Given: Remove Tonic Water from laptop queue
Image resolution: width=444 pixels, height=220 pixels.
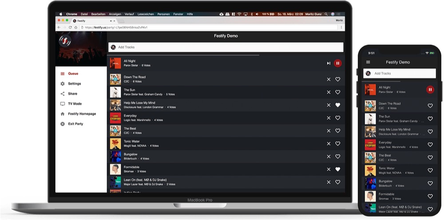Looking at the screenshot, I should (x=329, y=144).
